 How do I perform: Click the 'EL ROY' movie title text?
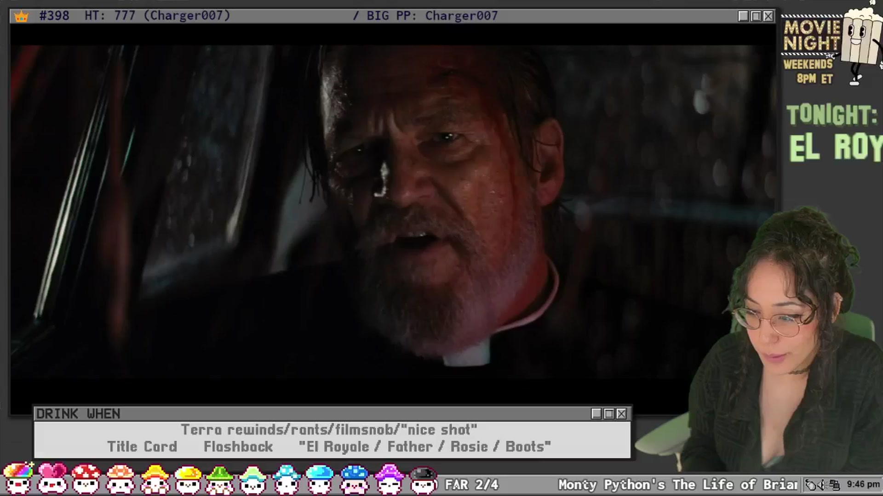836,147
